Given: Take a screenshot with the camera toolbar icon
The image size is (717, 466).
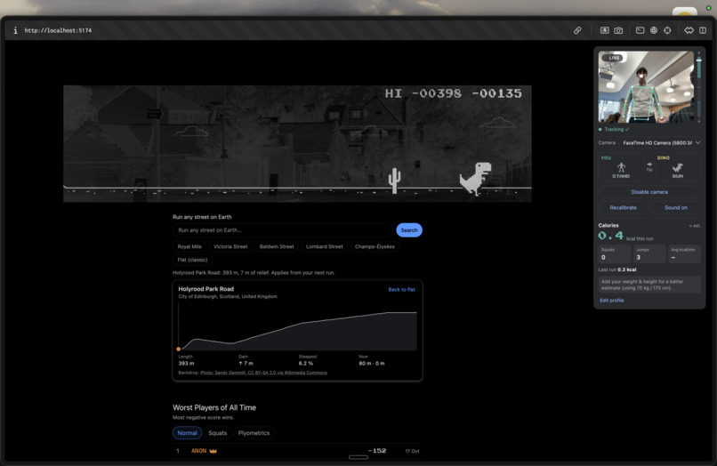Looking at the screenshot, I should [618, 30].
